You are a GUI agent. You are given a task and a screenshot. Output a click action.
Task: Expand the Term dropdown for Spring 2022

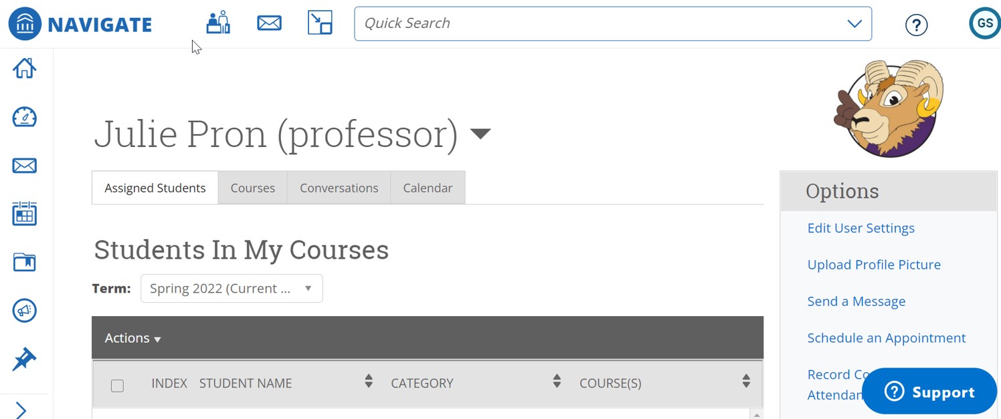pos(232,288)
